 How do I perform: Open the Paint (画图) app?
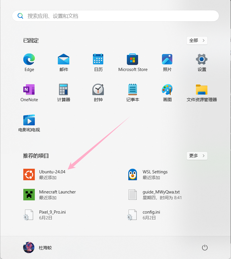(x=167, y=89)
